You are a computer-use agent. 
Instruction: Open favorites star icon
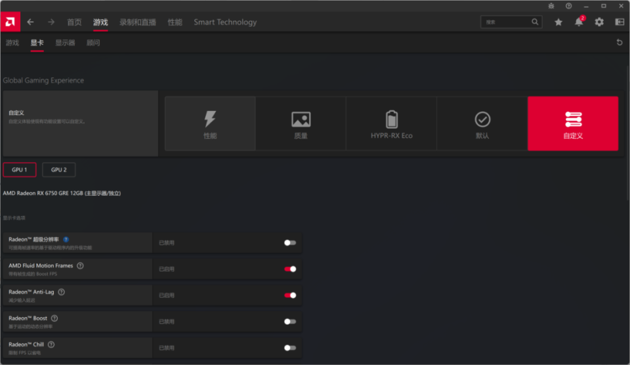click(558, 22)
